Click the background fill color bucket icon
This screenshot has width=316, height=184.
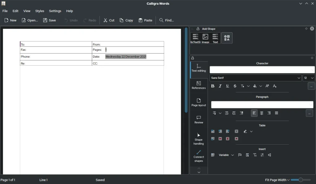(255, 86)
